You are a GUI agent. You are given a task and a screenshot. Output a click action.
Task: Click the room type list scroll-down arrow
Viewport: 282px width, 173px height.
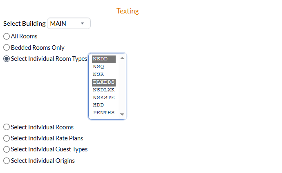[122, 114]
